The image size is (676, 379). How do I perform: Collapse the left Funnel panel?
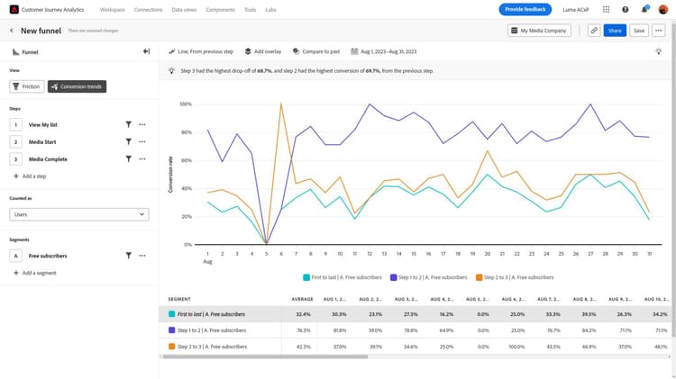click(146, 51)
